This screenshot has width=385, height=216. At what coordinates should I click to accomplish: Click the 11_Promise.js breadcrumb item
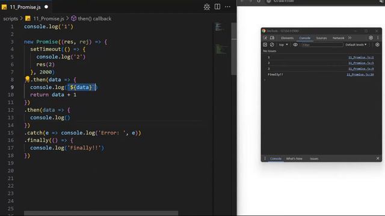coord(48,19)
